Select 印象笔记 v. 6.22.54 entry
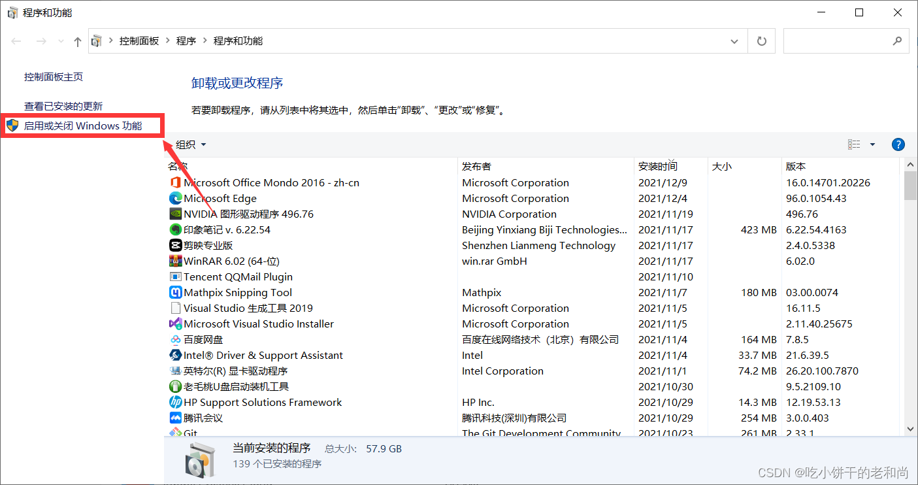The width and height of the screenshot is (918, 485). (x=227, y=229)
